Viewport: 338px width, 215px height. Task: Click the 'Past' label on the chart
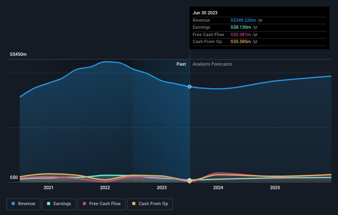[181, 64]
